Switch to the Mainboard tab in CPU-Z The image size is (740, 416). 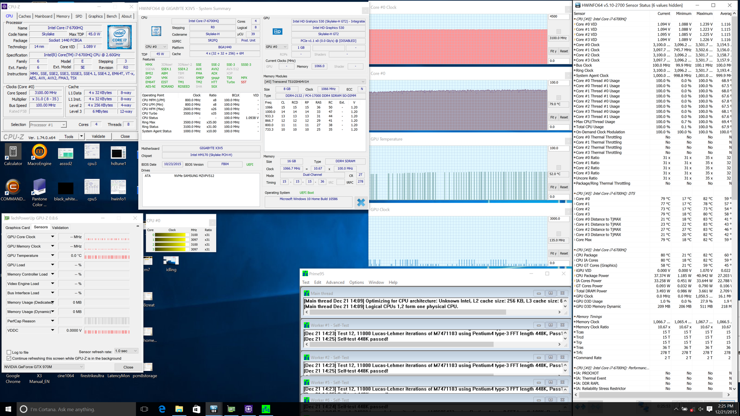(x=44, y=16)
